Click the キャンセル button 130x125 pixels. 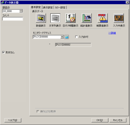point(118,120)
